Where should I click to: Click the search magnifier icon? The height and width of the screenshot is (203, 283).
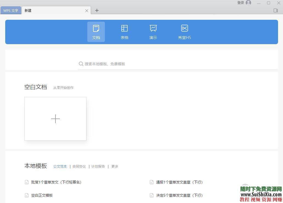81,64
